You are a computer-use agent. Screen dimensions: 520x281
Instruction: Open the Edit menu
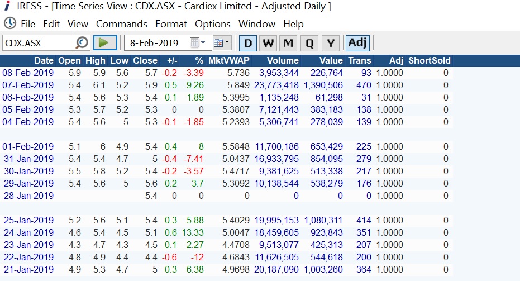pos(51,24)
